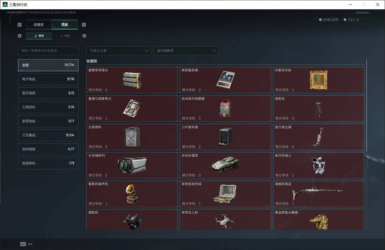The height and width of the screenshot is (250, 385).
Task: Switch to the 常规 sub-tab
Action: (39, 36)
